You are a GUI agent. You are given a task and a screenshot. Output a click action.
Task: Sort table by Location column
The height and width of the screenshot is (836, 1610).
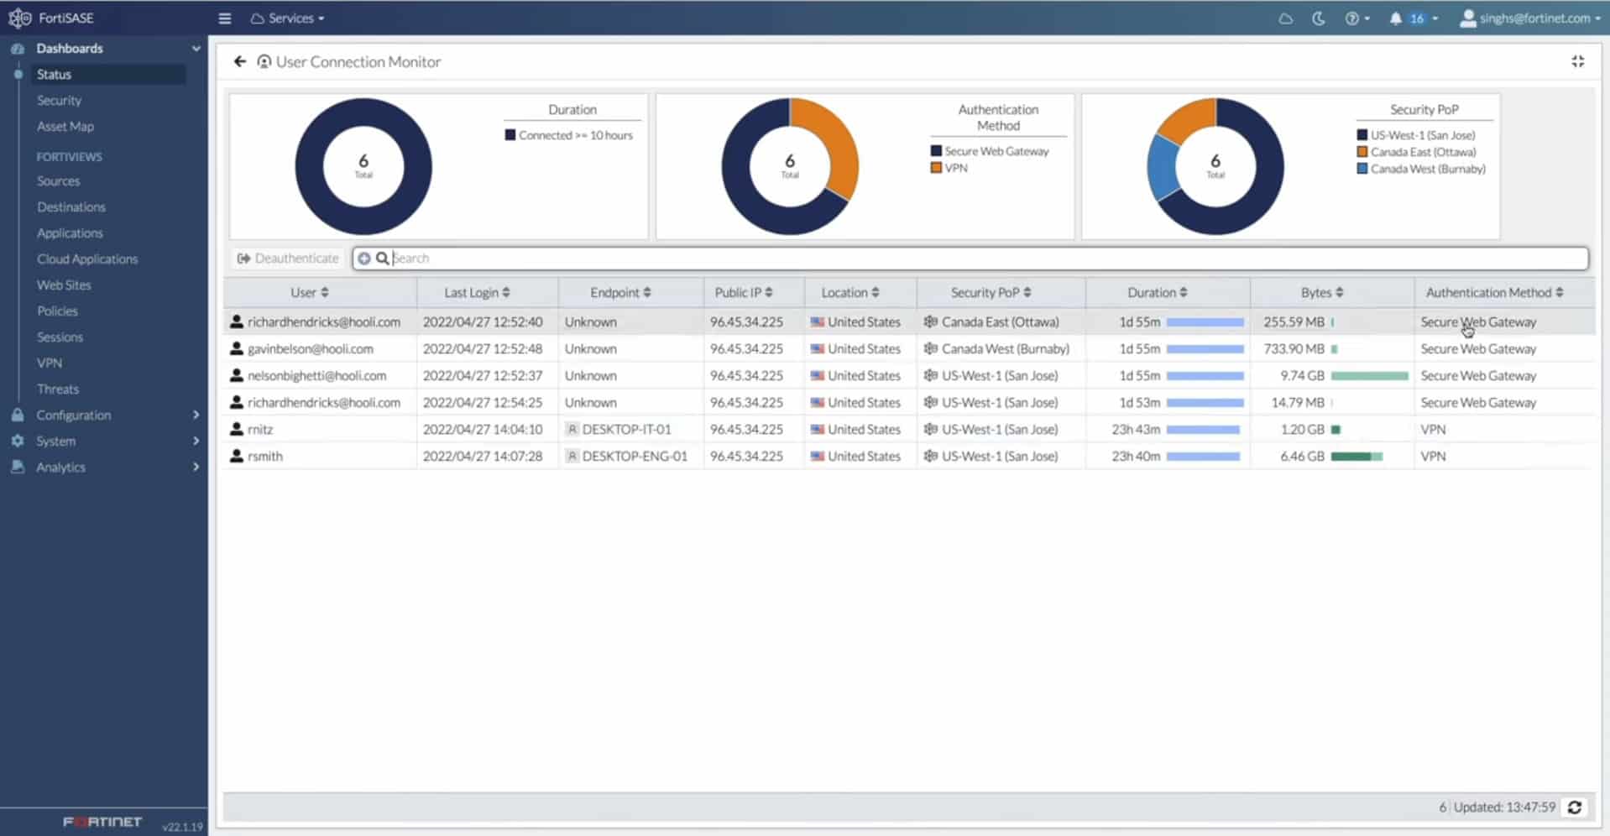[850, 292]
